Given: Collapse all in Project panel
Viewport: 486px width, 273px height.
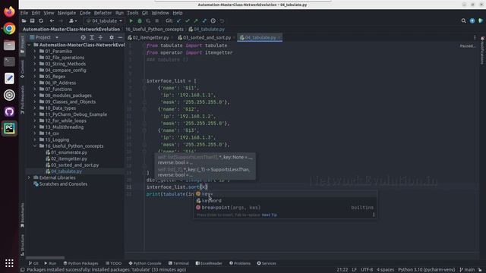Looking at the screenshot, I should [x=100, y=37].
